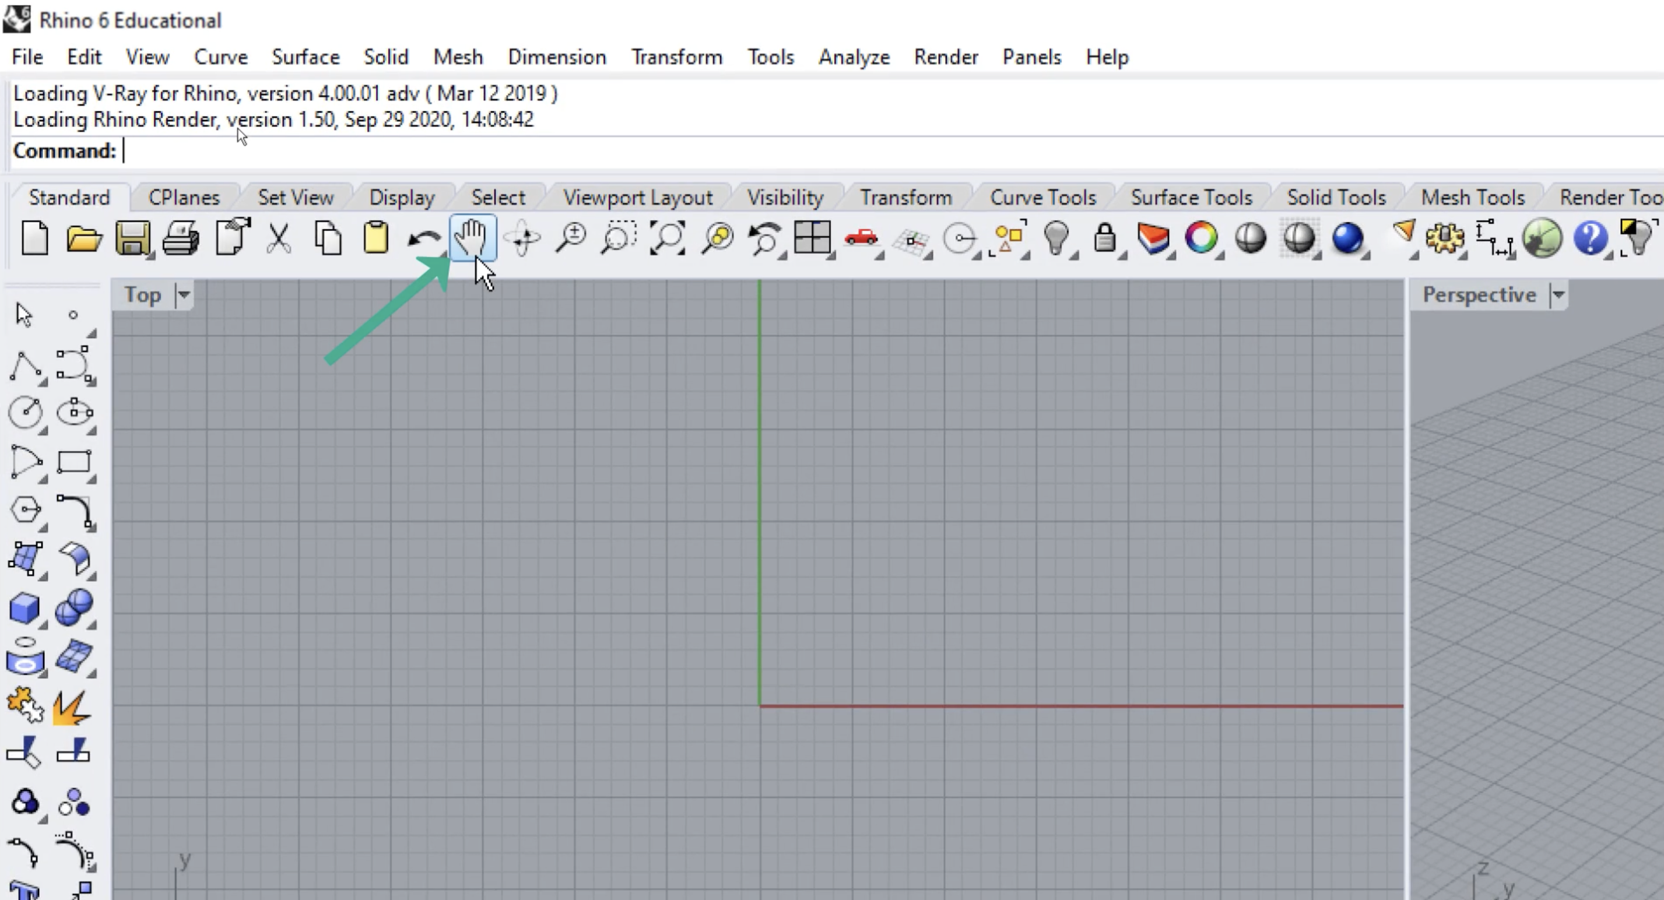Select the Boolean union spheres tool
Viewport: 1664px width, 900px height.
[74, 607]
